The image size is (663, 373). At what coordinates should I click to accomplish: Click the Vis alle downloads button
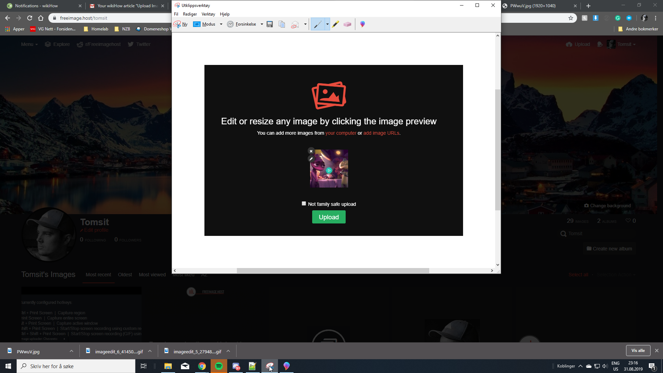tap(638, 351)
